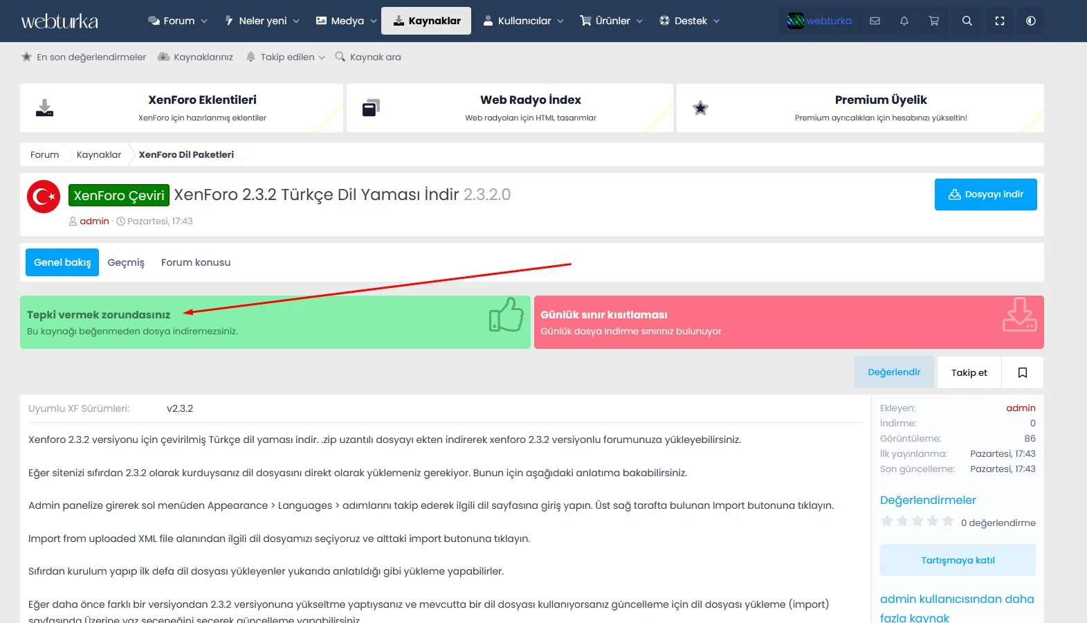Expand the Medya dropdown arrow
Image resolution: width=1087 pixels, height=623 pixels.
click(374, 21)
